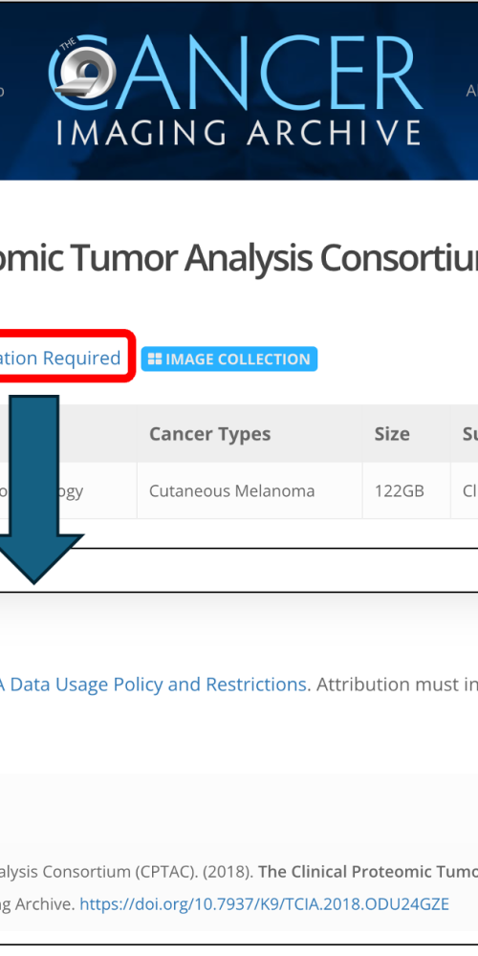The width and height of the screenshot is (478, 956).
Task: Click the partially visible 'Su' column header
Action: pyautogui.click(x=470, y=434)
